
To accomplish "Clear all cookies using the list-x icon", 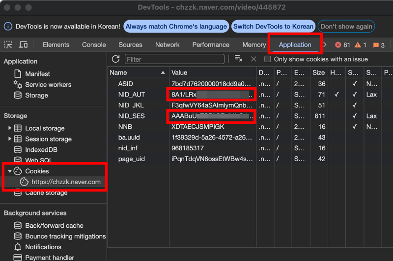I will click(x=238, y=59).
